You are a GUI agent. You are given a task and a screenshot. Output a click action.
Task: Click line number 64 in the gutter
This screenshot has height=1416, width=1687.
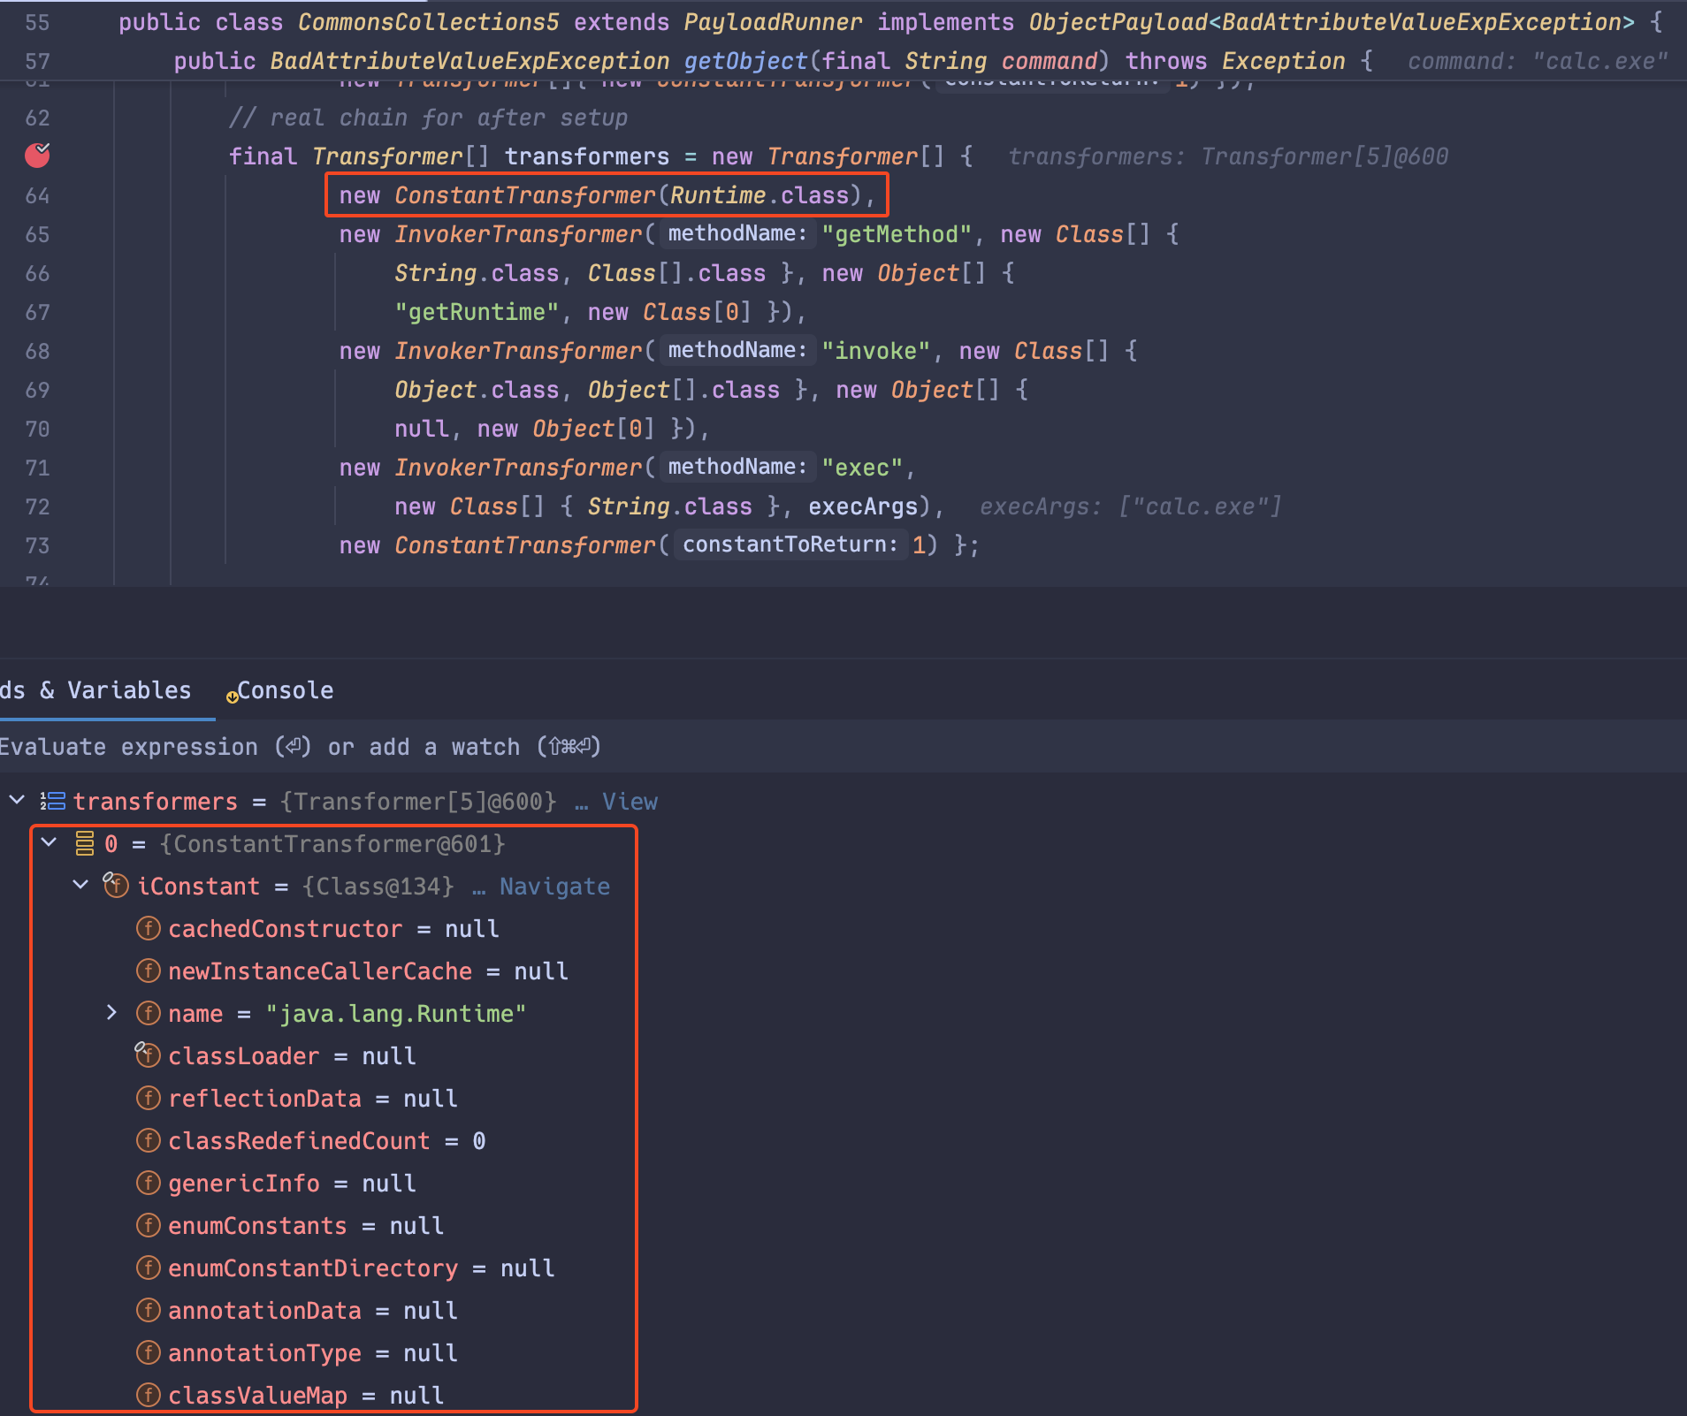point(38,195)
